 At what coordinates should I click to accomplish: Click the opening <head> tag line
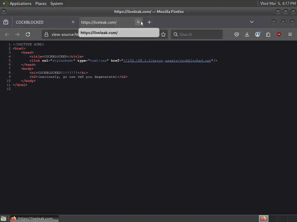(27, 53)
